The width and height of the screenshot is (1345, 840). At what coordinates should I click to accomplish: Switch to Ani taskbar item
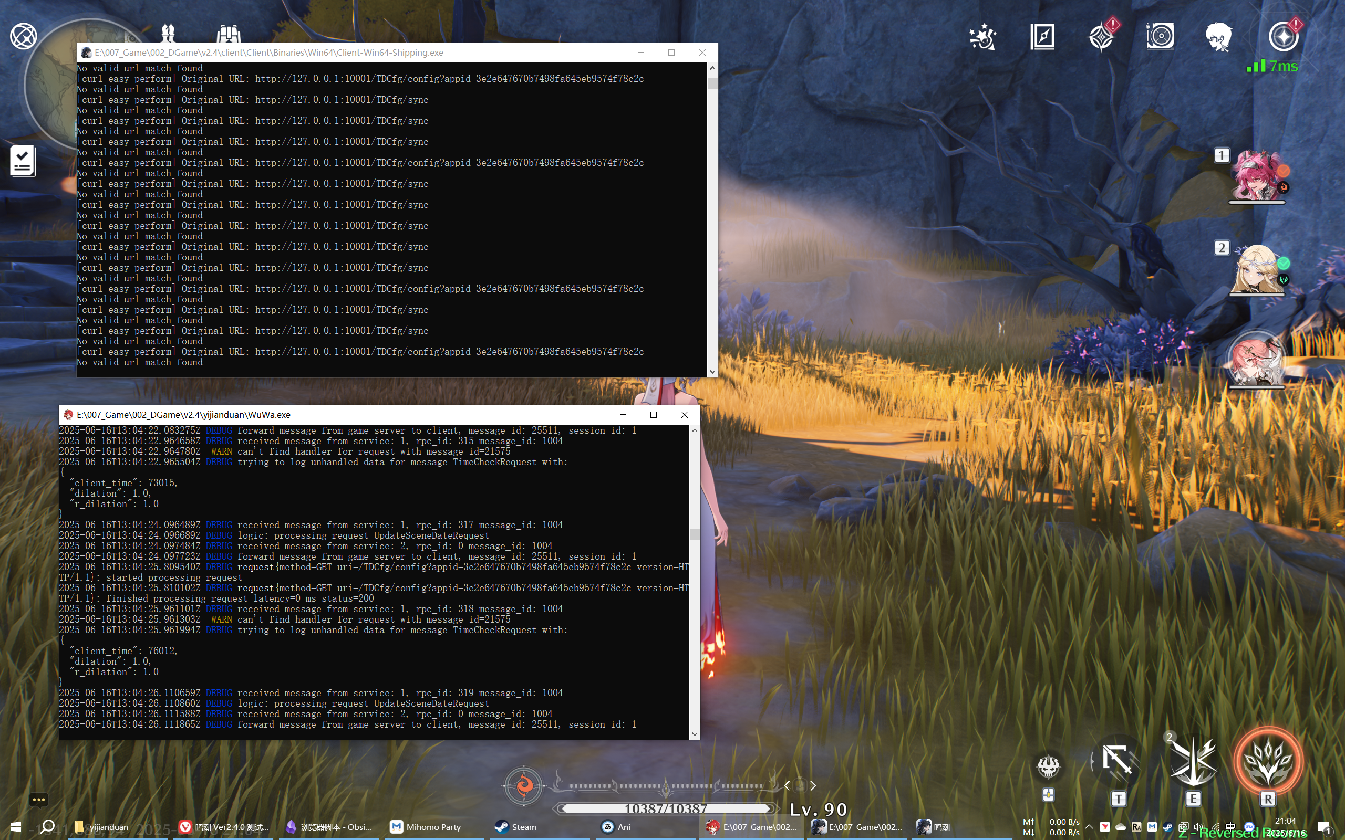646,827
